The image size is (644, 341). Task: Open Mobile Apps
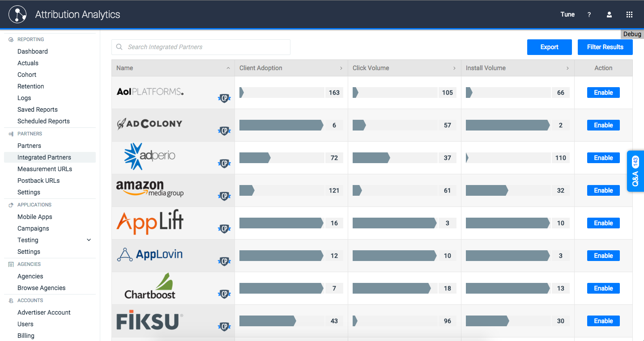coord(35,217)
